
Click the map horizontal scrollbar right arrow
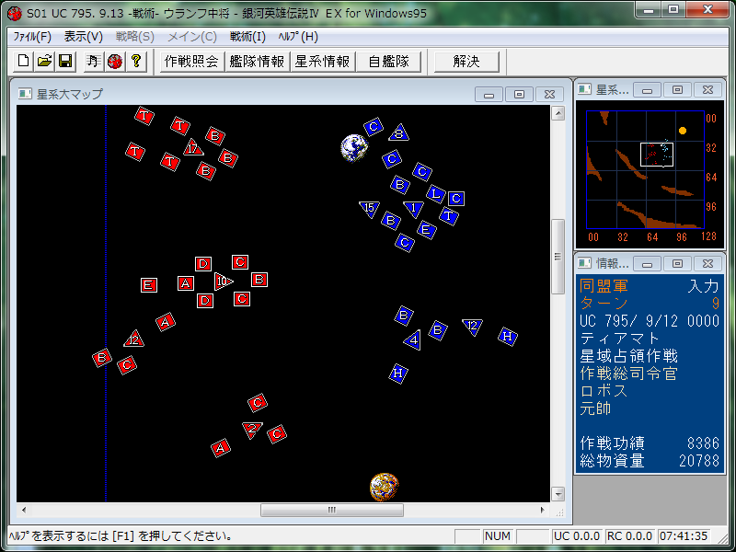pyautogui.click(x=543, y=510)
